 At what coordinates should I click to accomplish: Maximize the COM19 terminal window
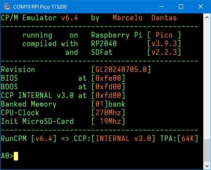181,6
